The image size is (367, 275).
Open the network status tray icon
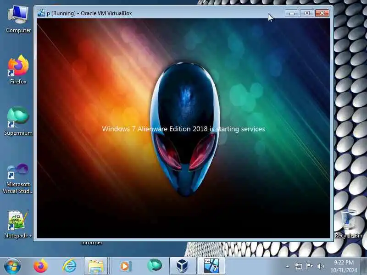(299, 266)
